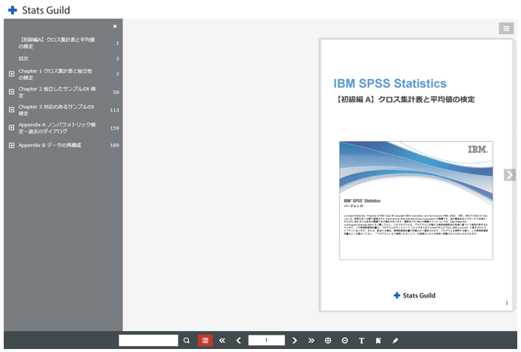Screen dimensions: 521x352
Task: Go to next page arrow in toolbar
Action: tap(294, 340)
